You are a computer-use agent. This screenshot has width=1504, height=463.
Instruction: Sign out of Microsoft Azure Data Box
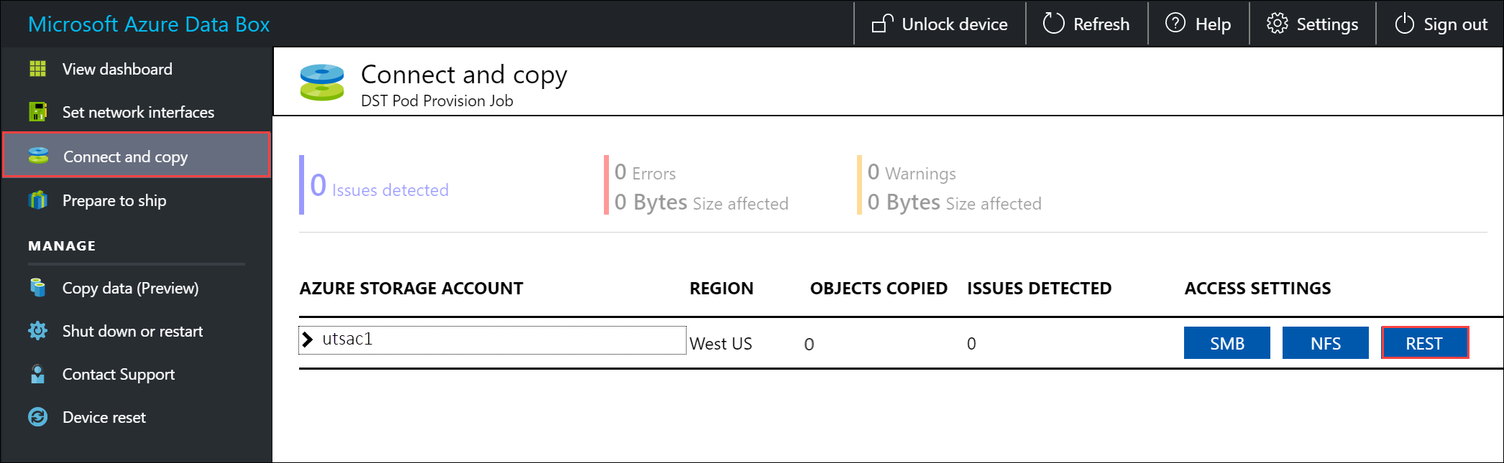point(1440,23)
